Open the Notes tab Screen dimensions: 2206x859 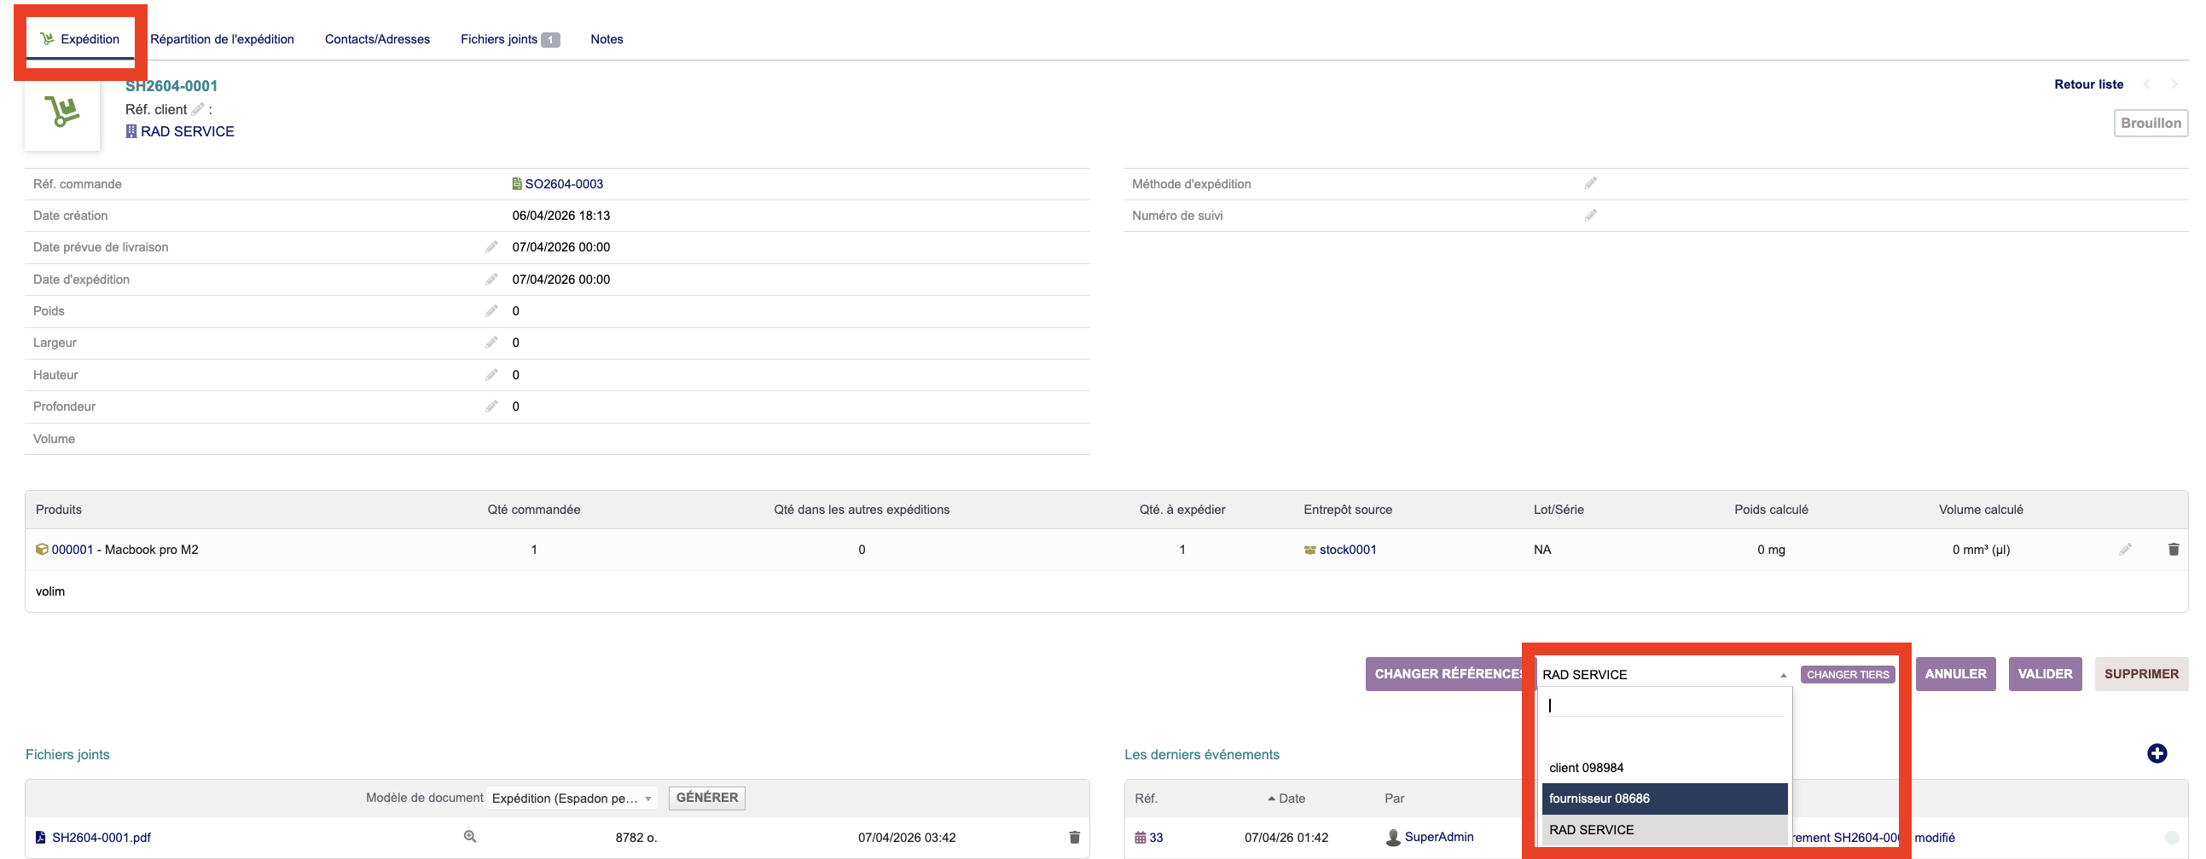pos(607,39)
